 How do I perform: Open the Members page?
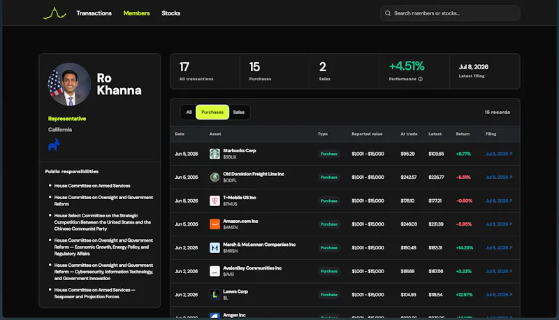point(136,13)
